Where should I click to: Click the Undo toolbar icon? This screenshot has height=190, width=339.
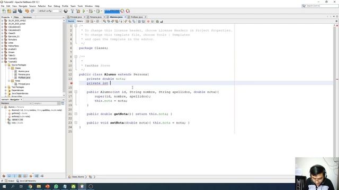pyautogui.click(x=27, y=11)
